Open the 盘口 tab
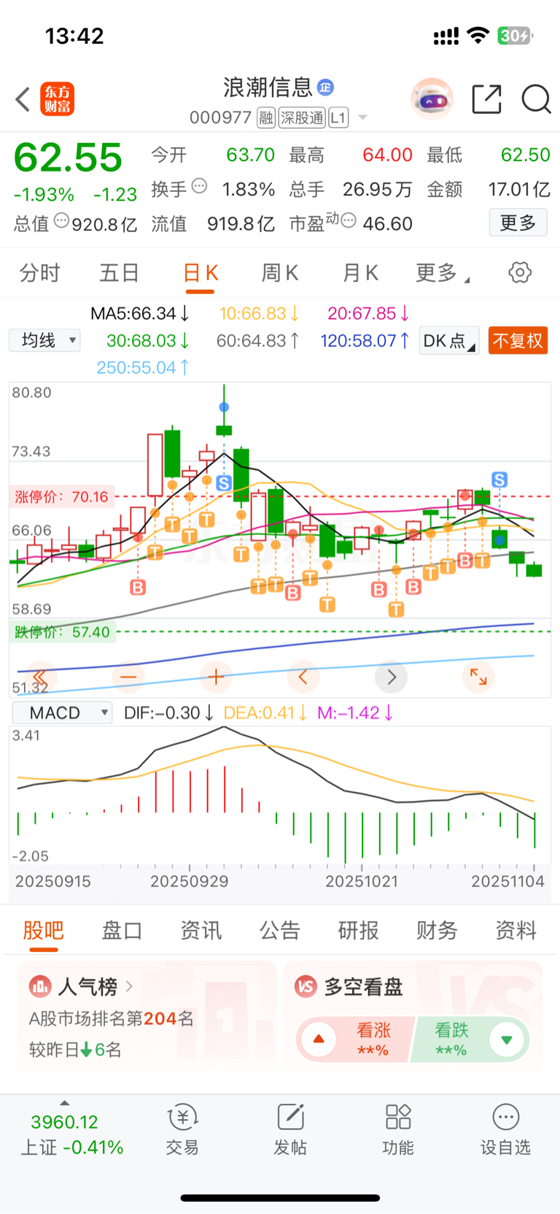Viewport: 560px width, 1214px height. (x=122, y=930)
